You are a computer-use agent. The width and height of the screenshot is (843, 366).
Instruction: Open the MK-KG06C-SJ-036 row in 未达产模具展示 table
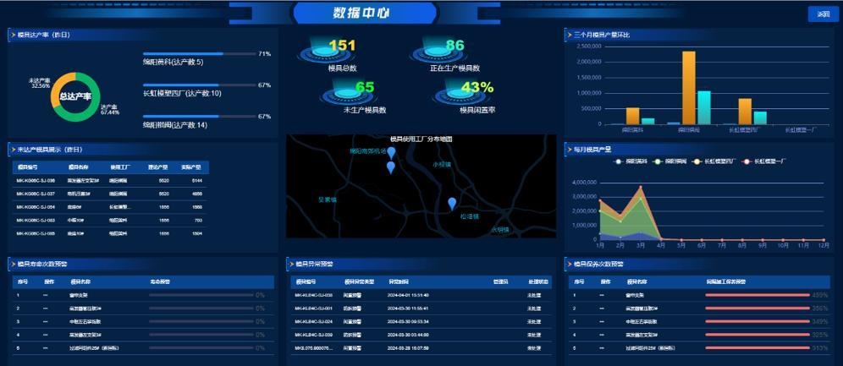[36, 180]
